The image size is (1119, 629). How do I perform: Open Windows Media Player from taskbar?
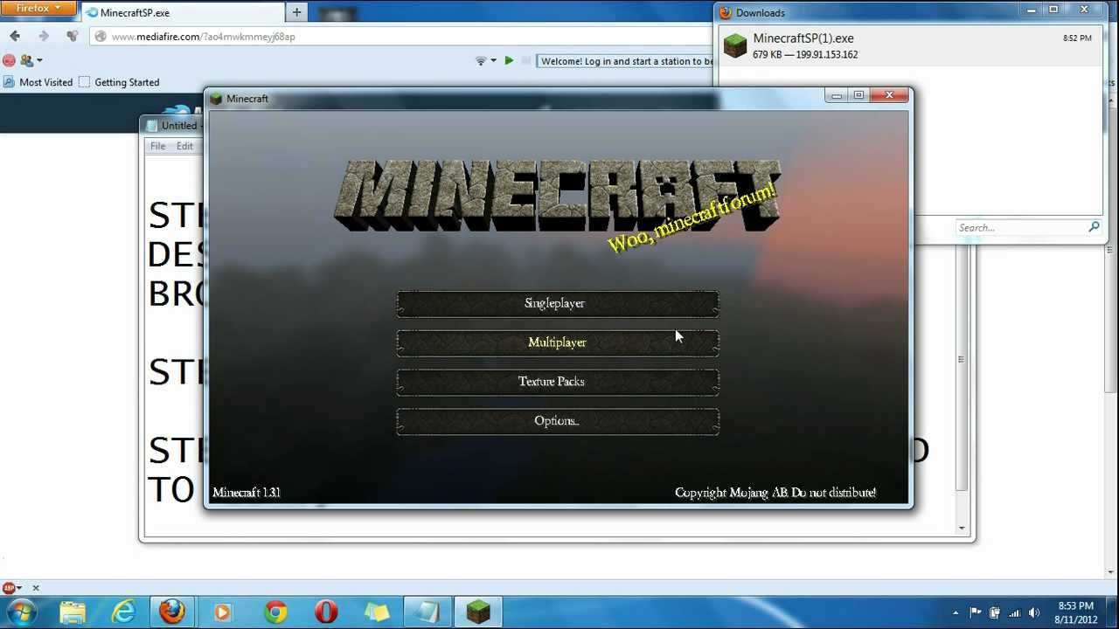coord(222,612)
